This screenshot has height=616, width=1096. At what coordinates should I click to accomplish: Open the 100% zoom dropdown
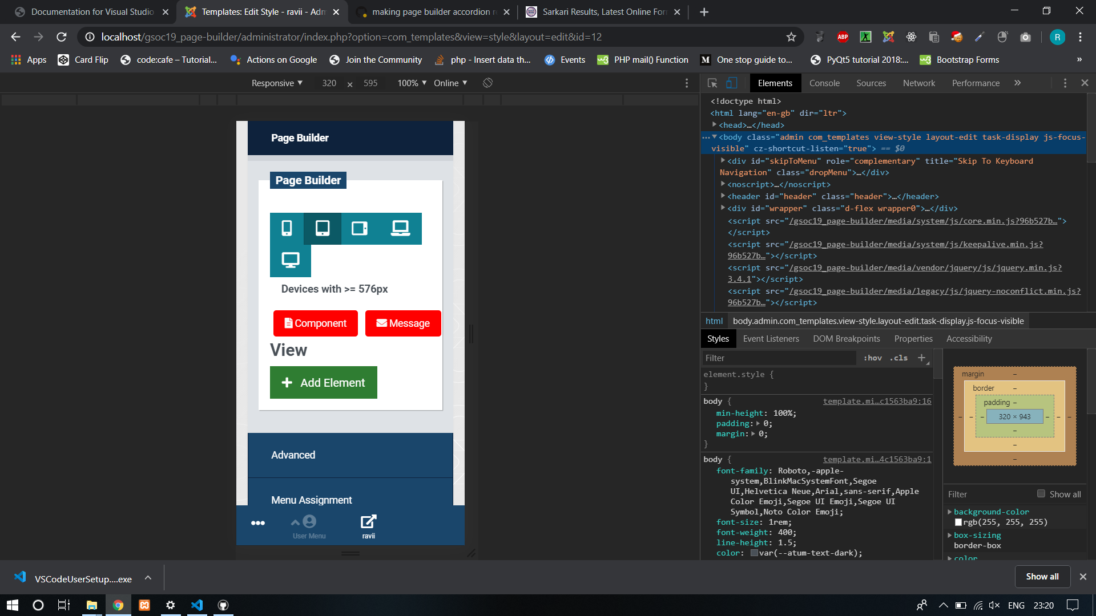(x=412, y=83)
